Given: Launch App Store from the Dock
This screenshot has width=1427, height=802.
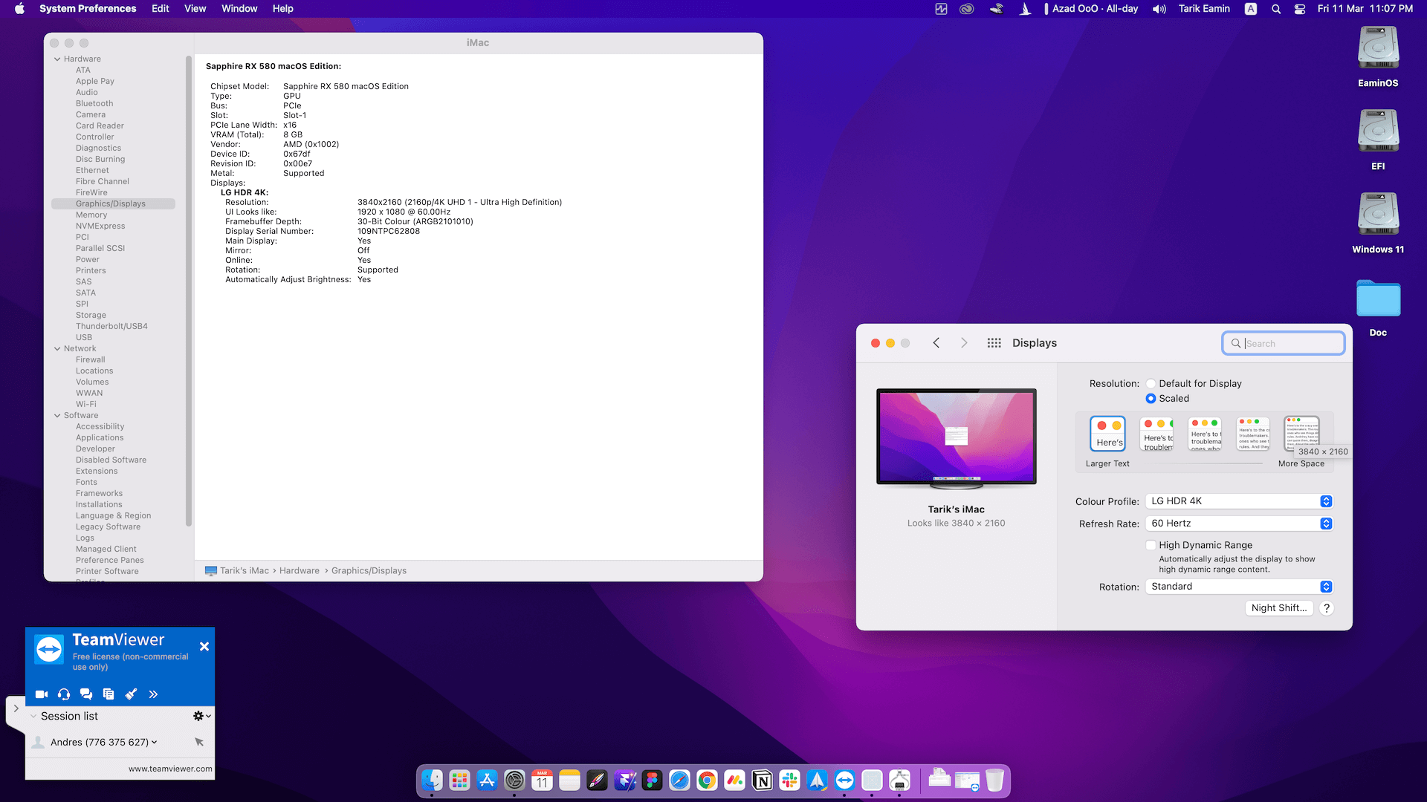Looking at the screenshot, I should [x=487, y=780].
